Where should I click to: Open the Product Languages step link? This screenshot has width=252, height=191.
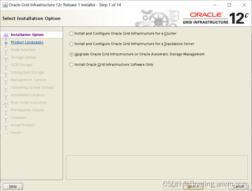click(27, 42)
